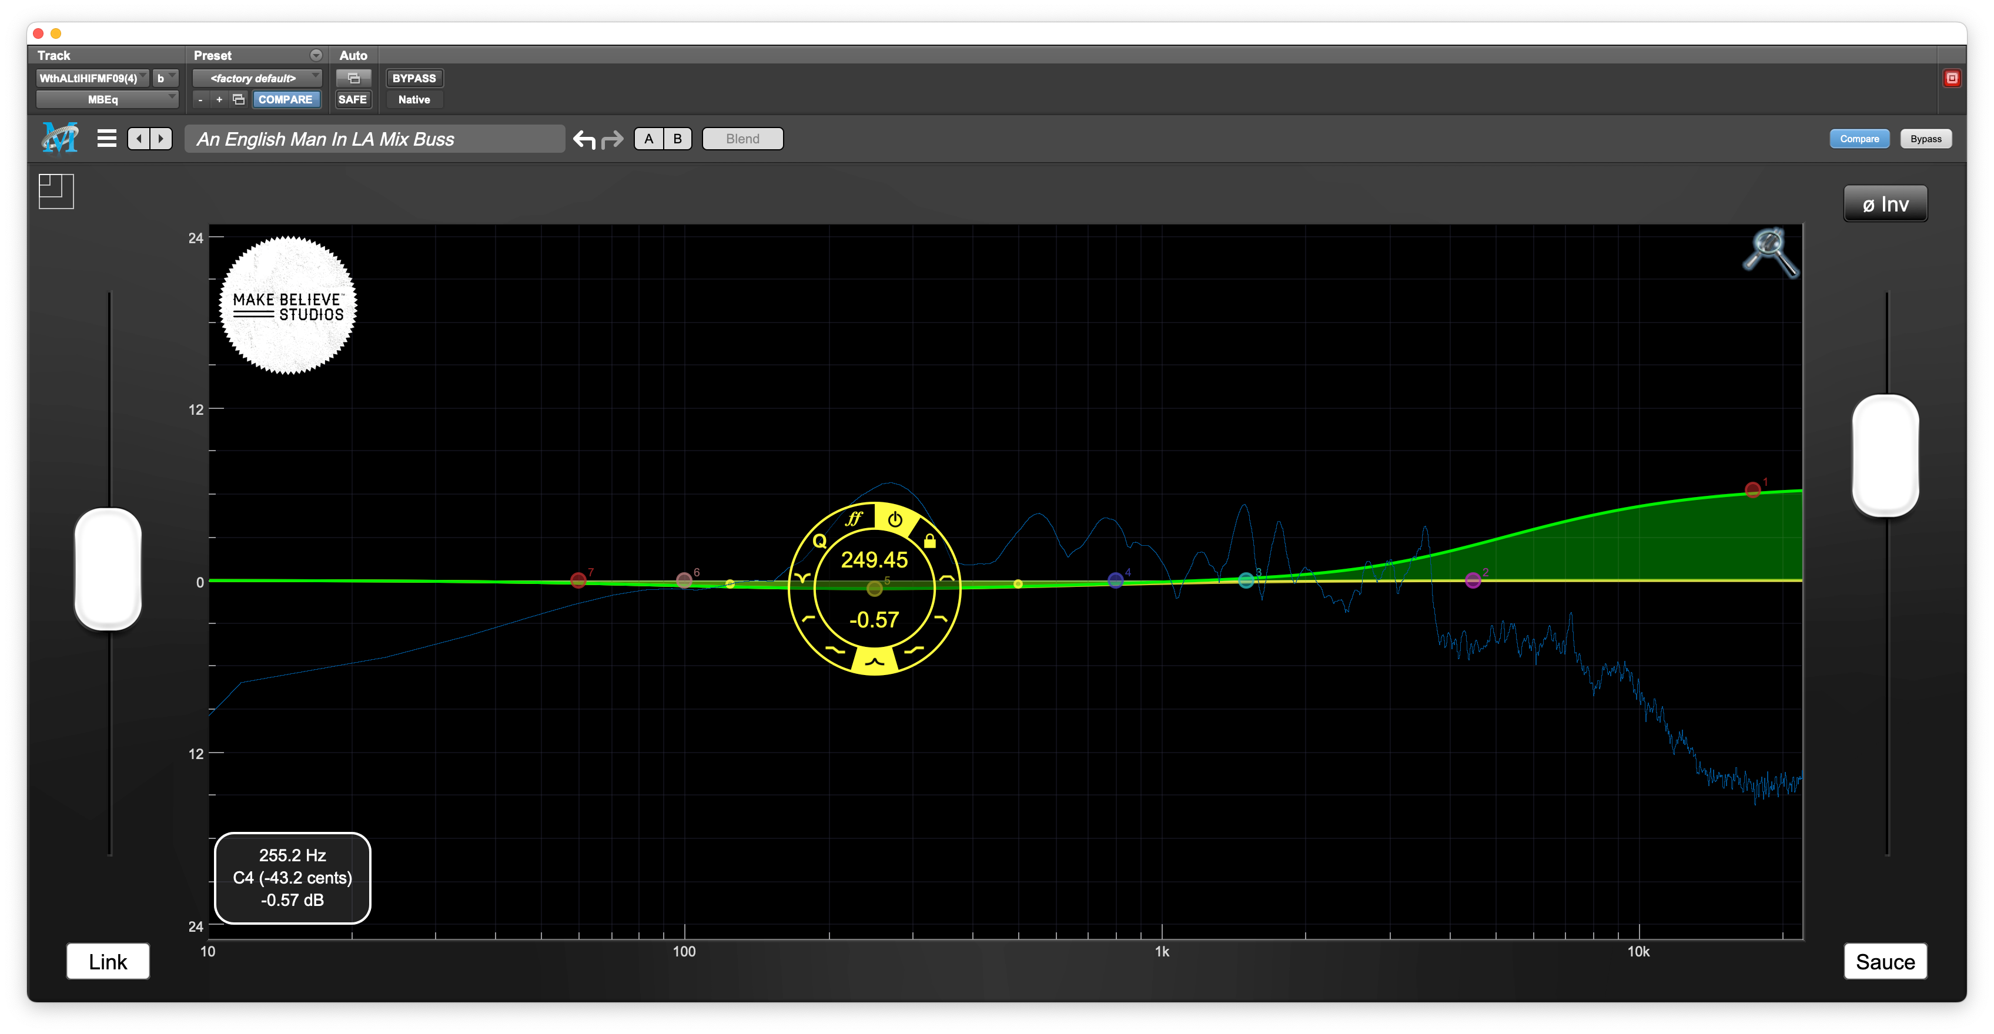
Task: Toggle the Link button
Action: click(108, 961)
